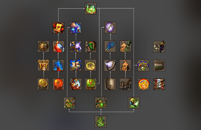Click the glowing green skull skill
Screen dimensions: 201x130
pos(134,103)
